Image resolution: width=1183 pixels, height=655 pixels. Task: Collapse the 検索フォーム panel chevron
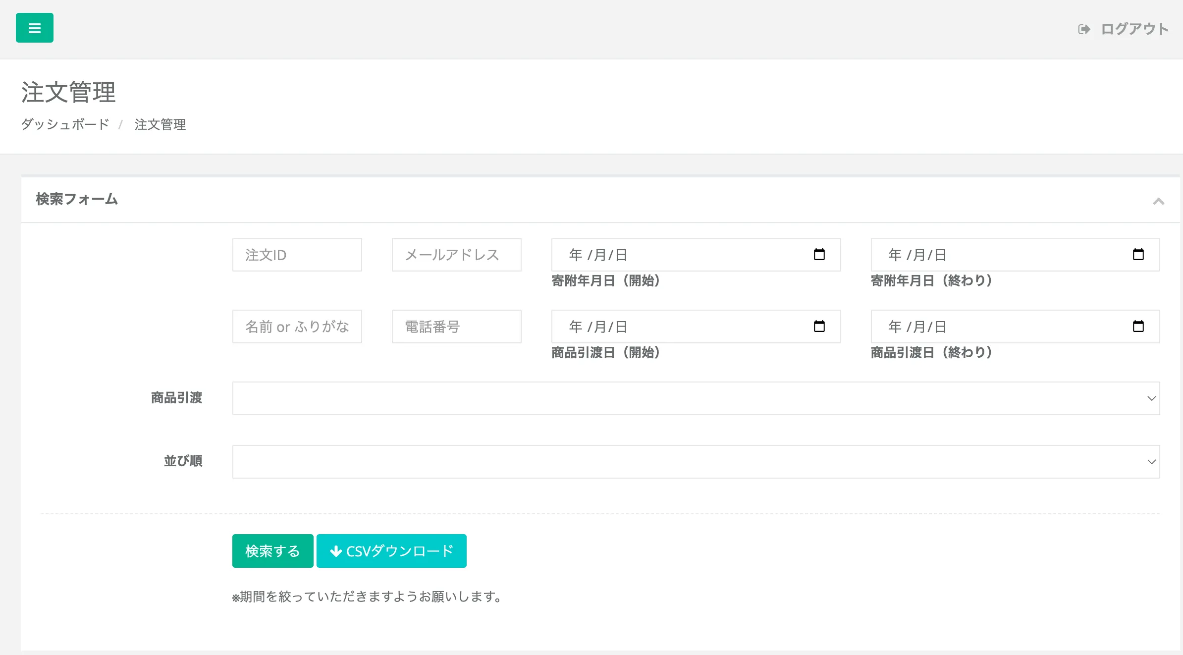coord(1158,201)
